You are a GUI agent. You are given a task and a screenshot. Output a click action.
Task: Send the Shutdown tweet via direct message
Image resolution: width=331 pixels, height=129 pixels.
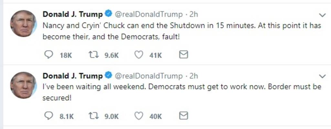(x=183, y=55)
